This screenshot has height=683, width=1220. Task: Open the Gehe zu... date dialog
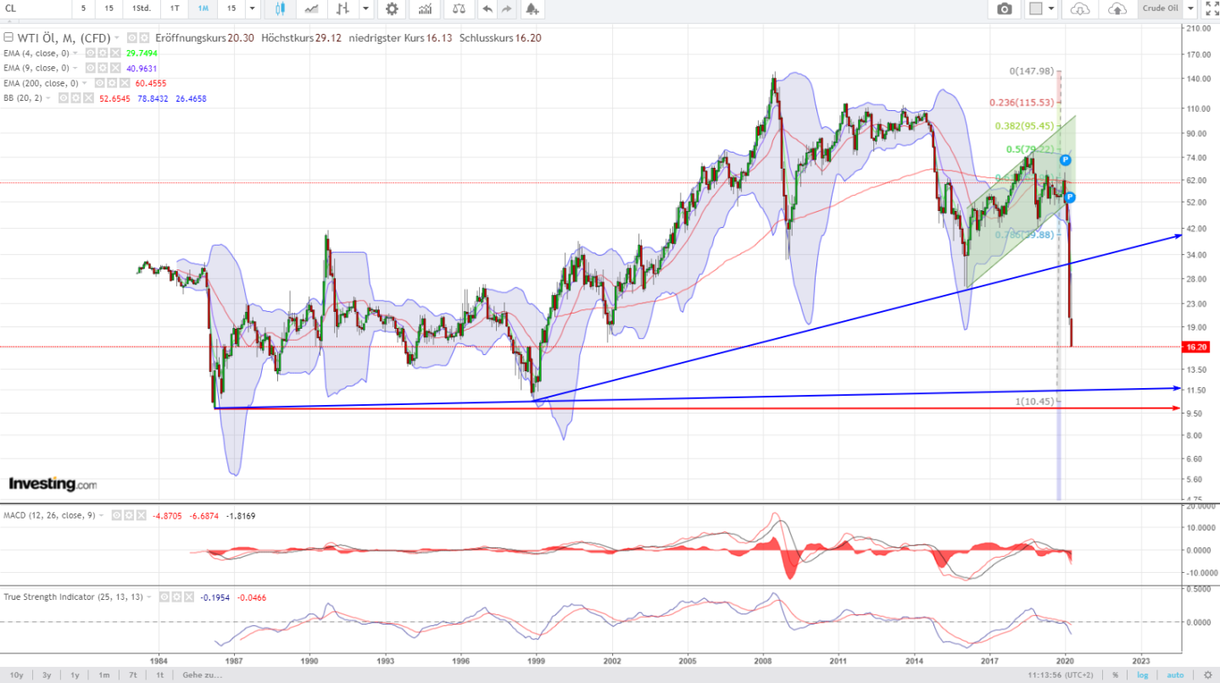click(x=202, y=675)
